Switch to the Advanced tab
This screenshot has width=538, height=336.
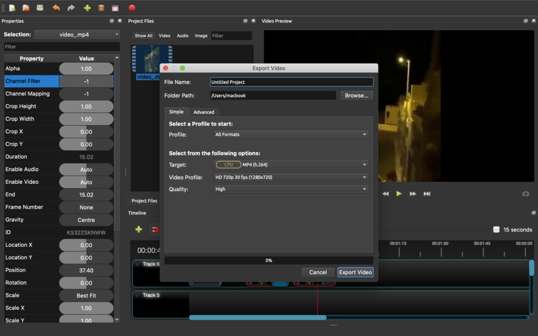[x=204, y=112]
